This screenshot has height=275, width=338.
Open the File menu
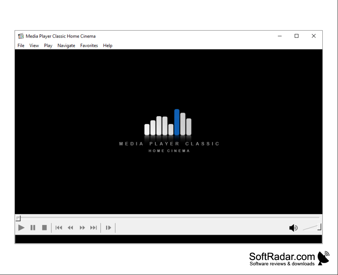[21, 45]
